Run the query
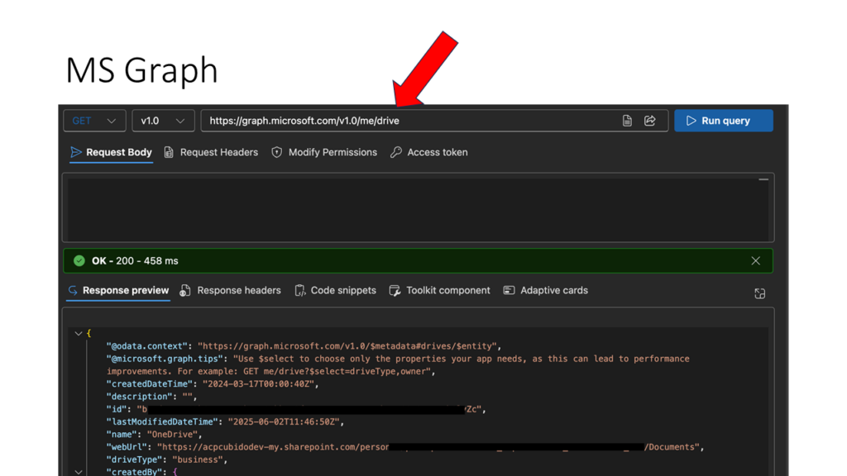Image resolution: width=847 pixels, height=476 pixels. click(723, 121)
